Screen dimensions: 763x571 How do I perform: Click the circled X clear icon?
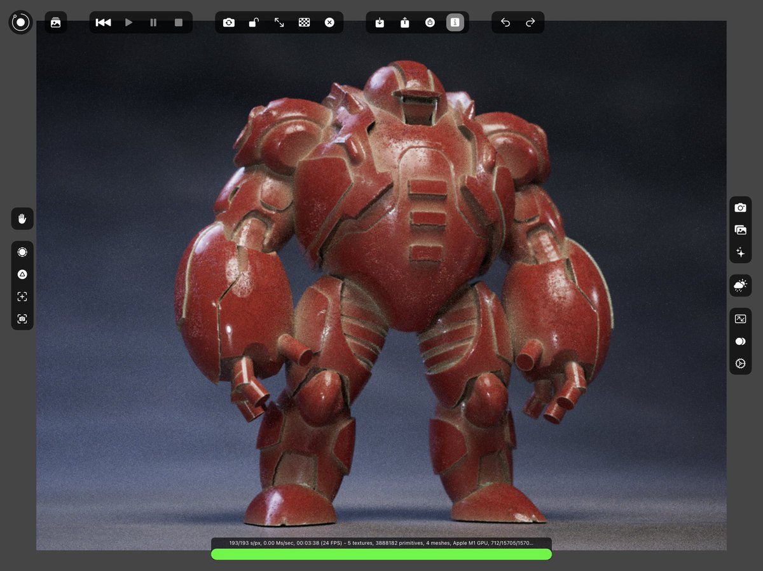[x=329, y=22]
